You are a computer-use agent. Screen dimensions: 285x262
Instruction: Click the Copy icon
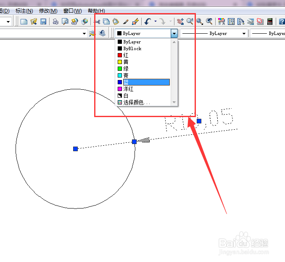[x=106, y=21]
